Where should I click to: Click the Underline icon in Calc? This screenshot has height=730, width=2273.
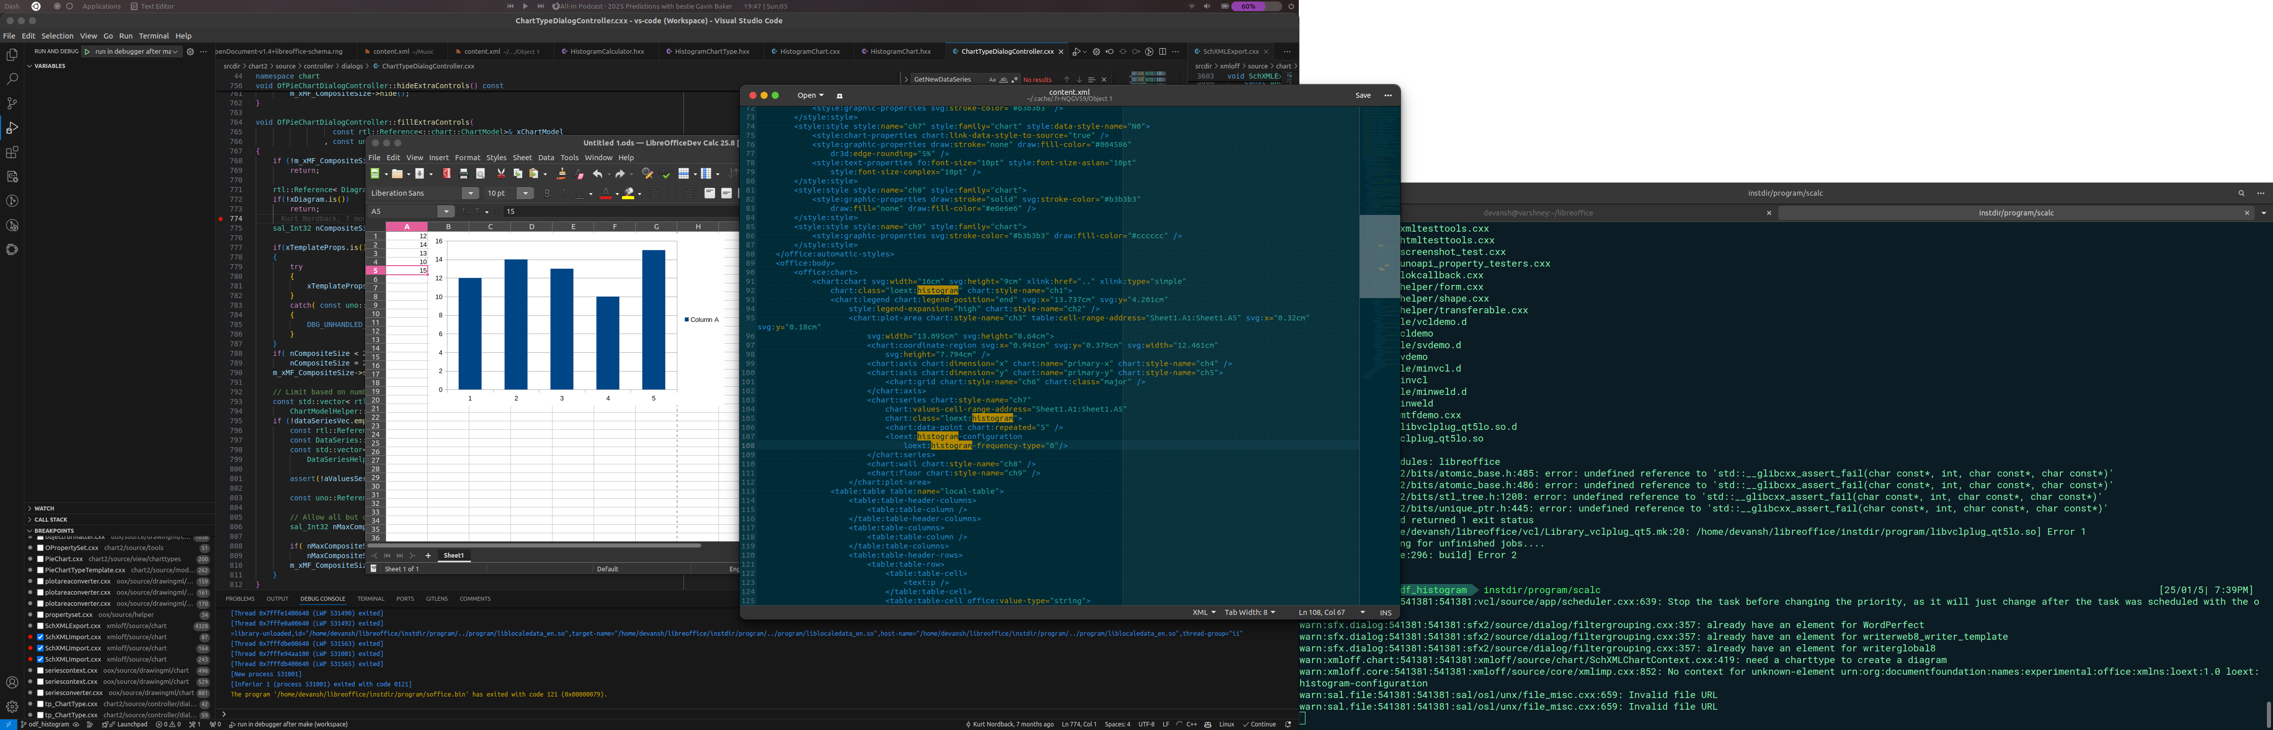(x=580, y=194)
